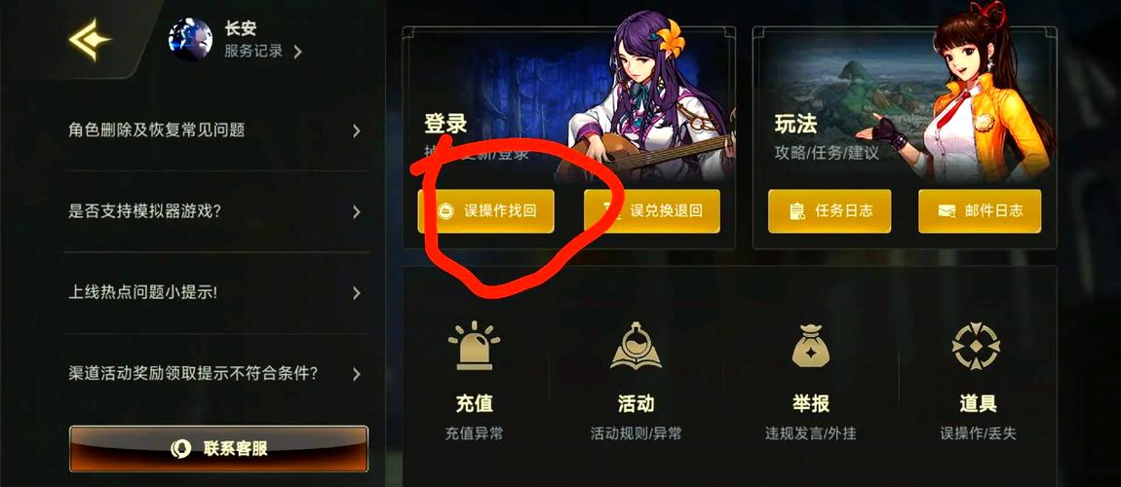Select the 玩法 category card

(x=905, y=137)
